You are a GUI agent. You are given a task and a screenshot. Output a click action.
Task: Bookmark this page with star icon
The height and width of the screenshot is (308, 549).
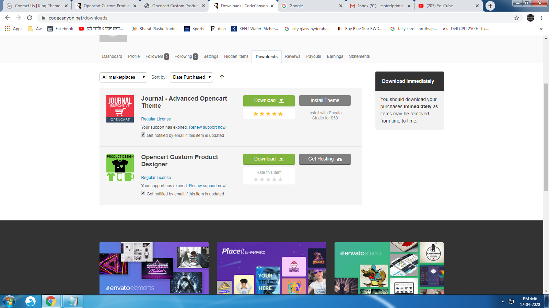517,18
